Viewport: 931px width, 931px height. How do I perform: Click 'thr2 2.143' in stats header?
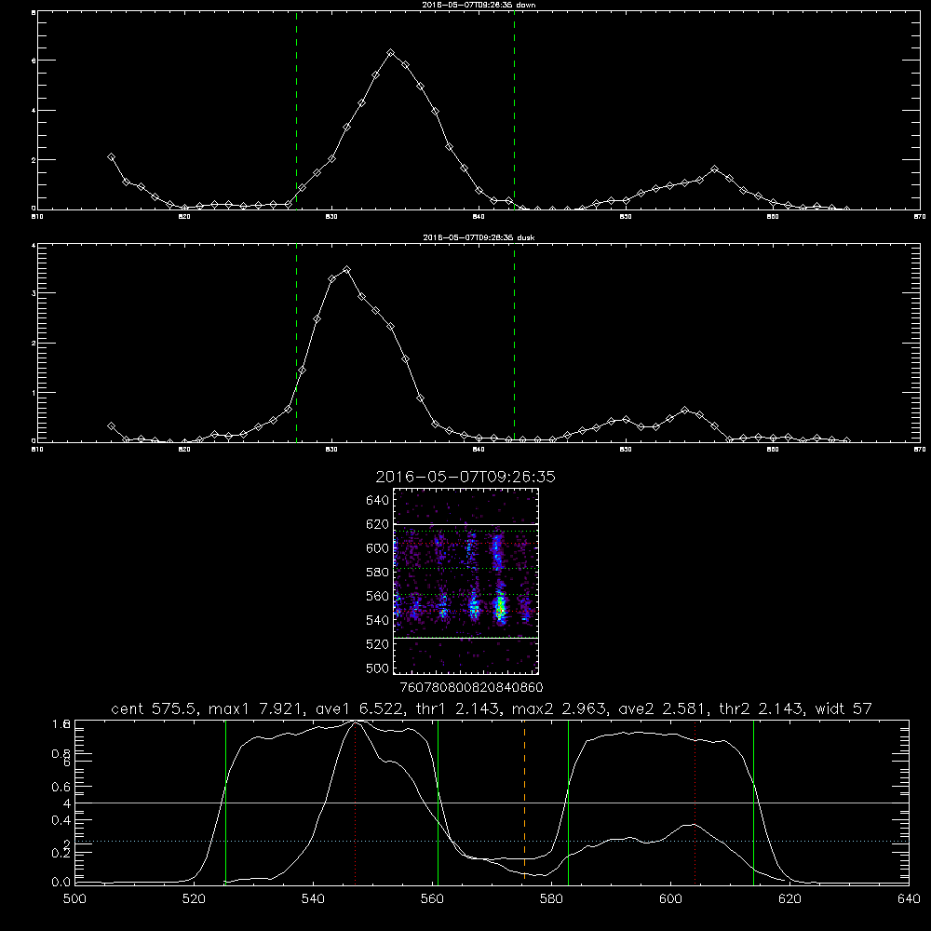pos(763,708)
